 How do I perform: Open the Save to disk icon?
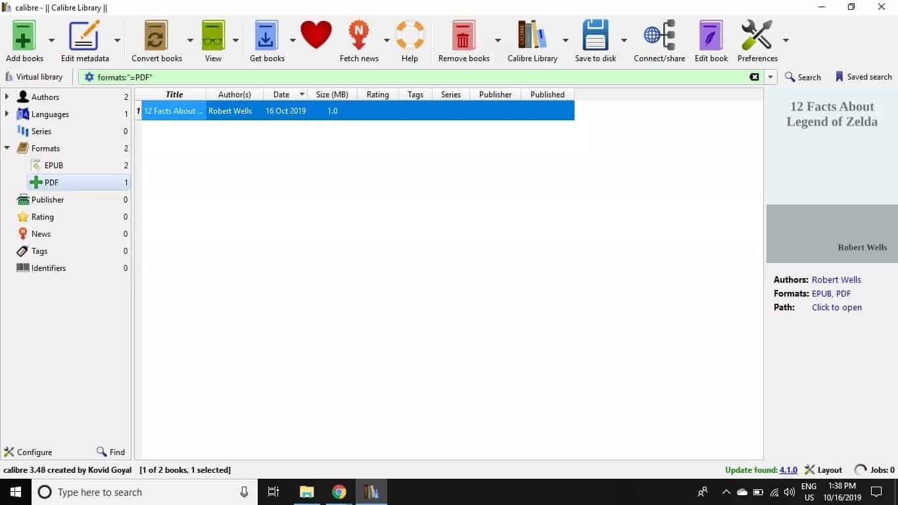click(x=596, y=36)
